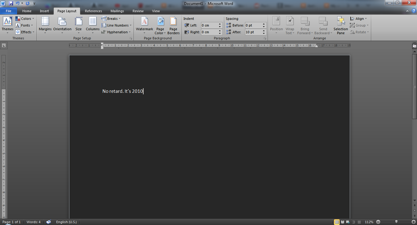Image resolution: width=417 pixels, height=225 pixels.
Task: Open the theme Colors dropdown
Action: [25, 19]
